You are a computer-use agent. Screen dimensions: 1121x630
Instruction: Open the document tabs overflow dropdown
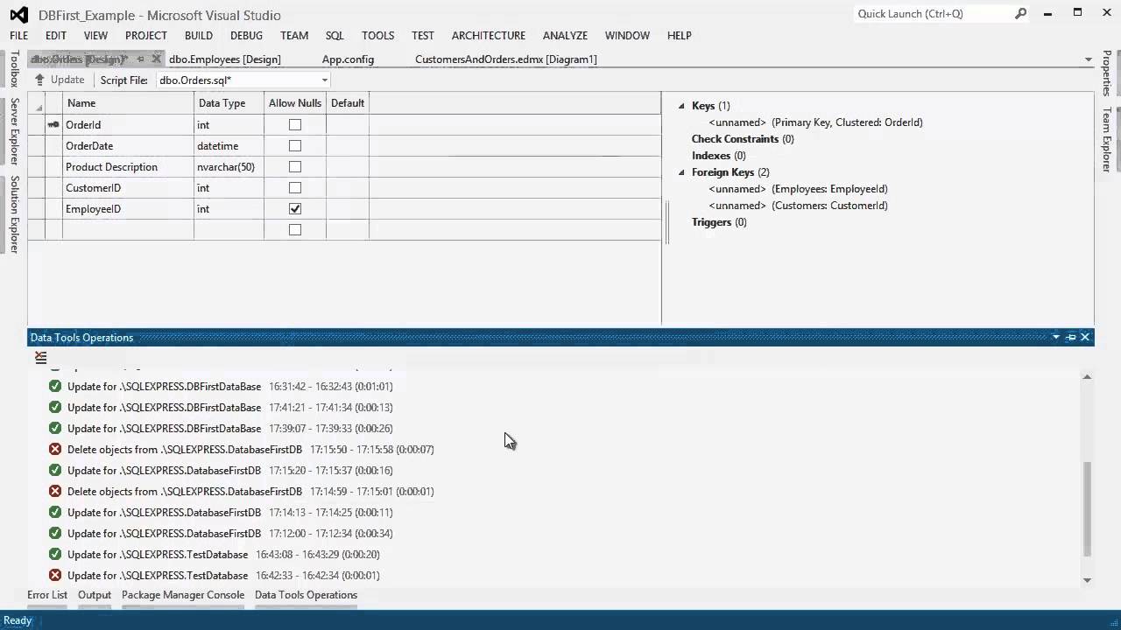point(1089,59)
